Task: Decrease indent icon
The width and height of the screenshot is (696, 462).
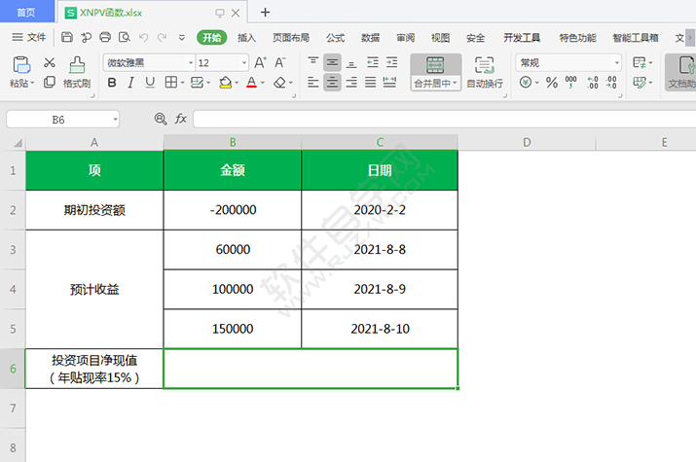Action: click(373, 62)
